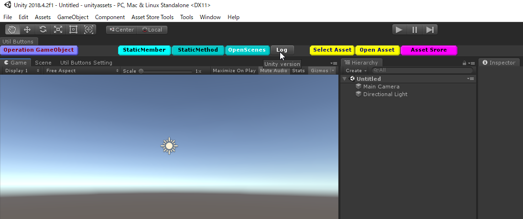523x219 pixels.
Task: Open the Component menu
Action: click(110, 17)
